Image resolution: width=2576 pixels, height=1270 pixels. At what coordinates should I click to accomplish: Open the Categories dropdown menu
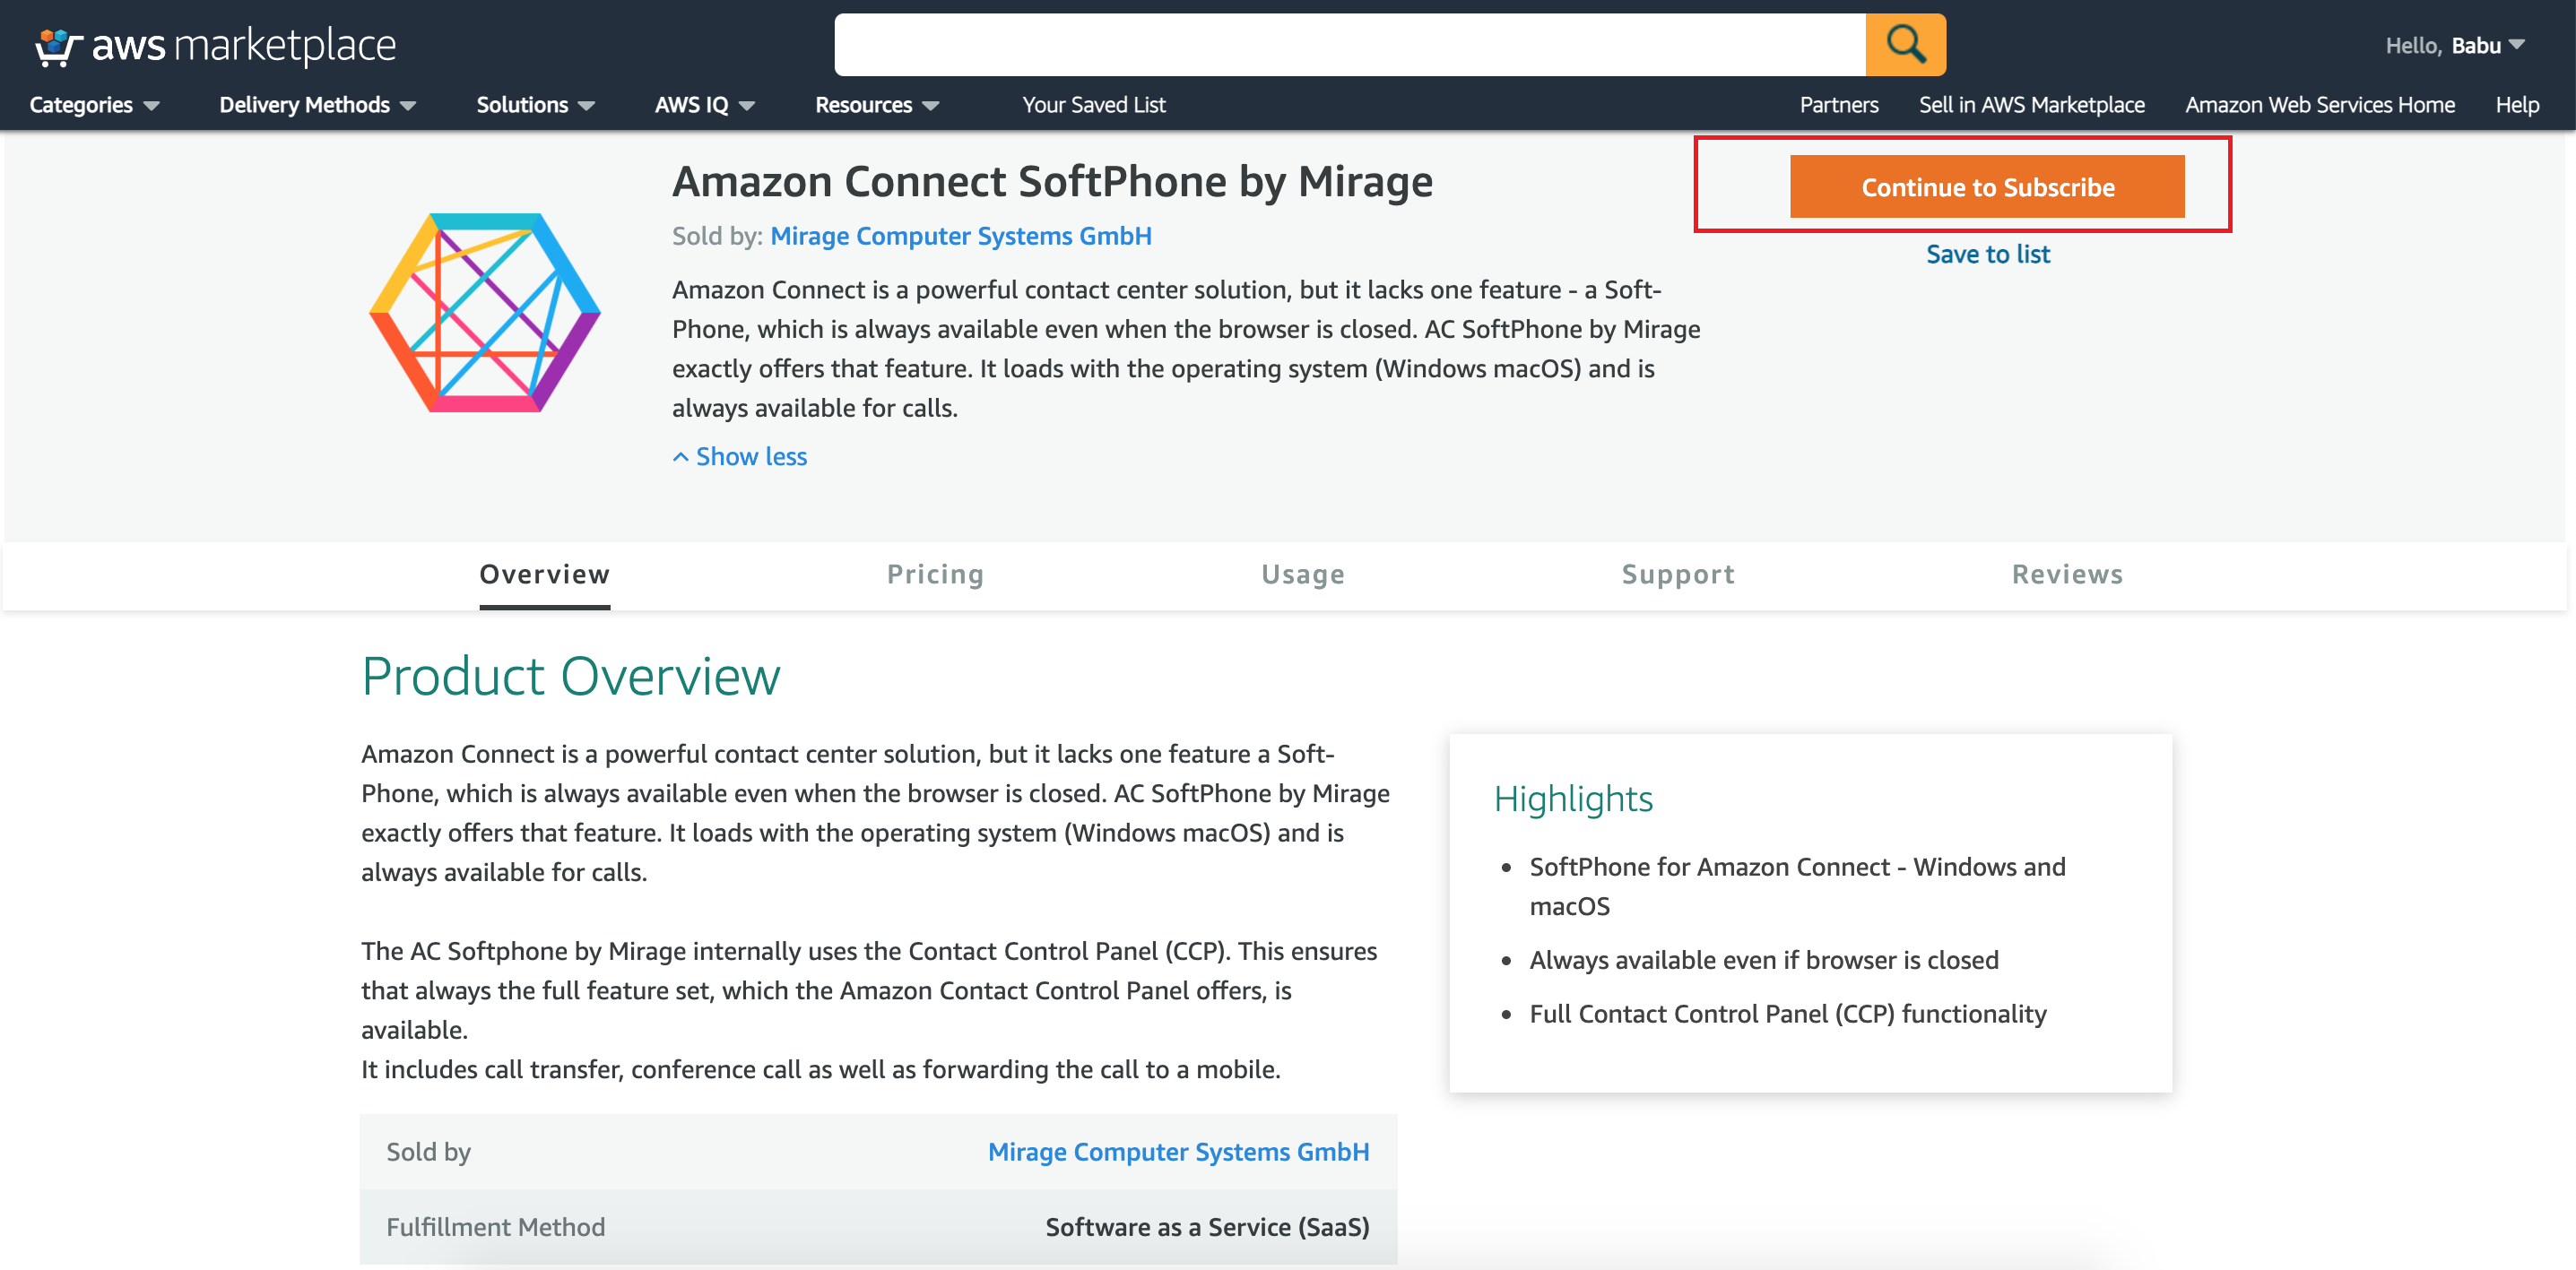tap(94, 105)
